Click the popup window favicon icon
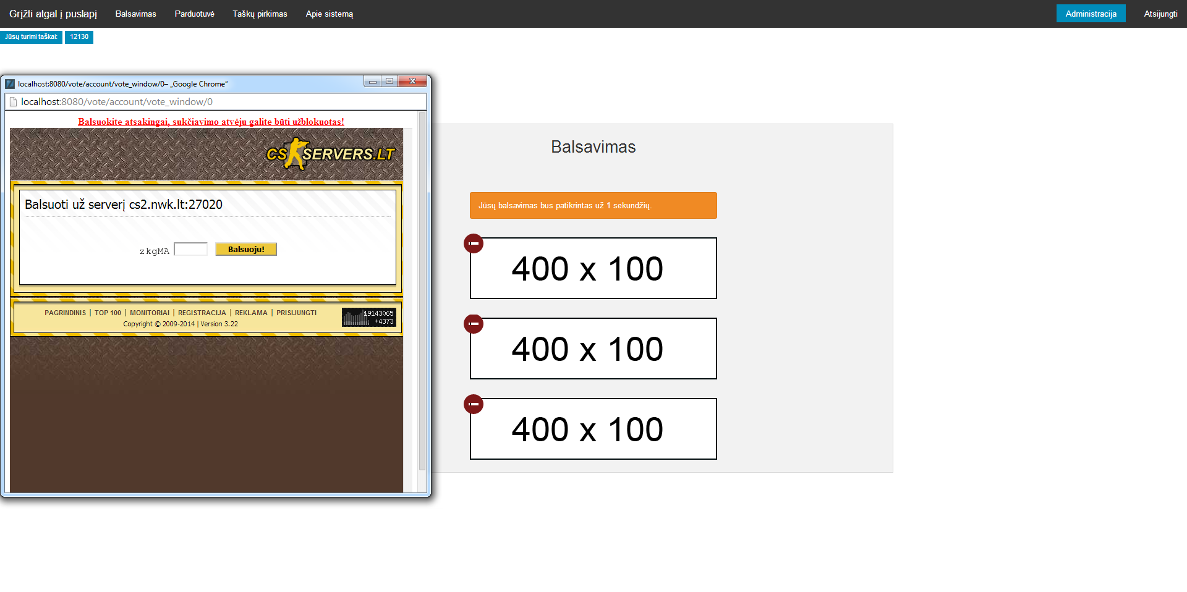This screenshot has width=1187, height=592. 10,84
